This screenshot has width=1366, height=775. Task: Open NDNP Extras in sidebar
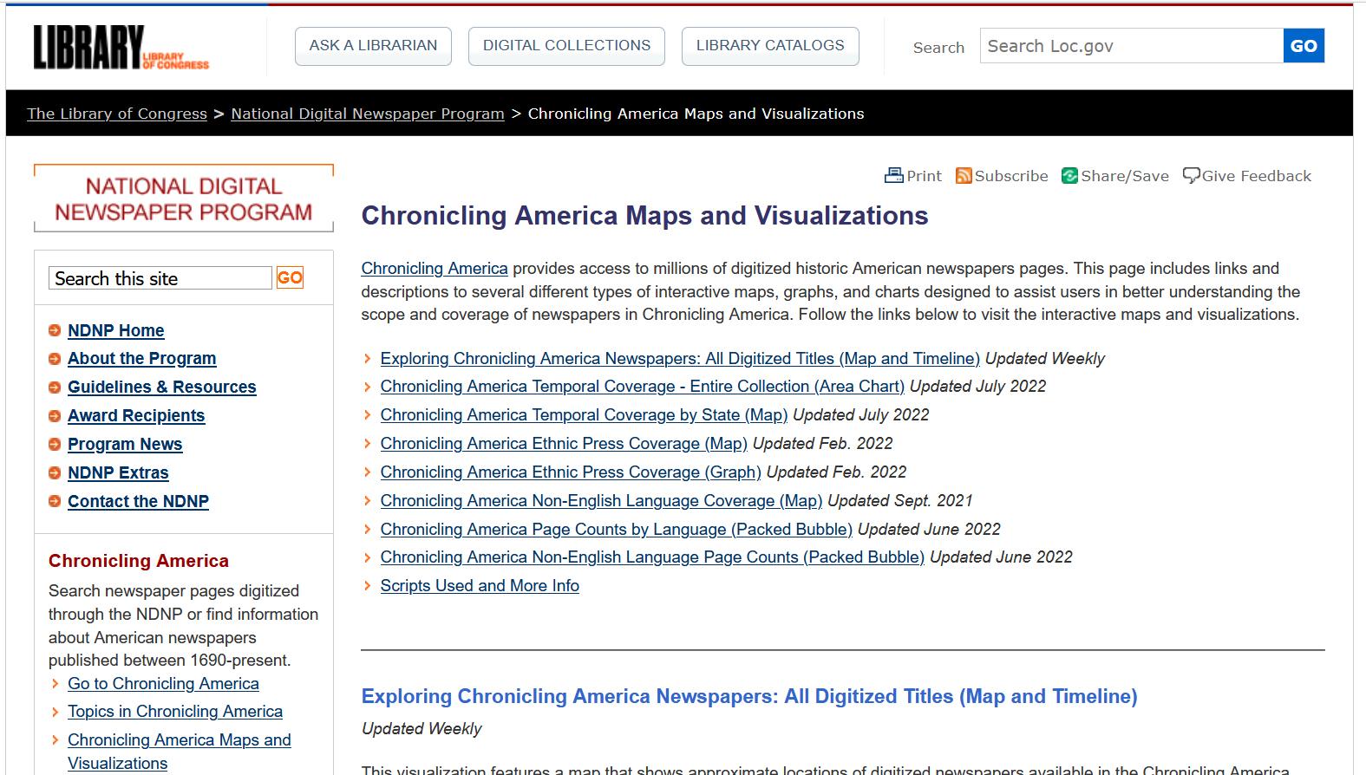point(118,473)
